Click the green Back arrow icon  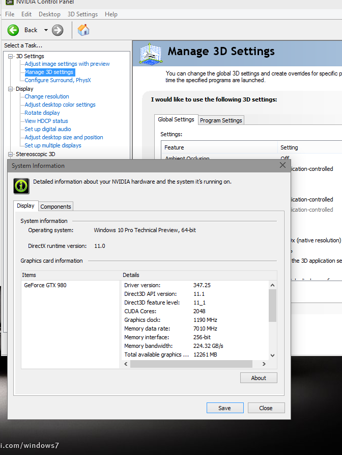pos(13,30)
